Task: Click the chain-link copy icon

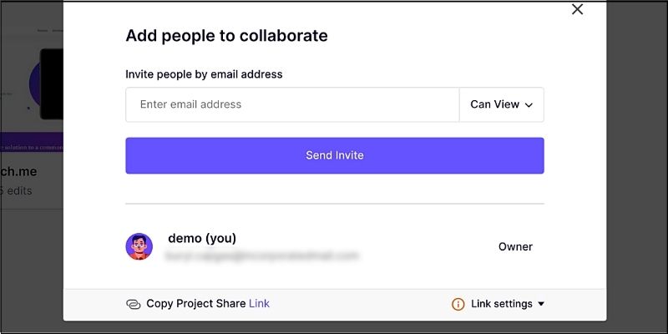Action: pyautogui.click(x=134, y=304)
